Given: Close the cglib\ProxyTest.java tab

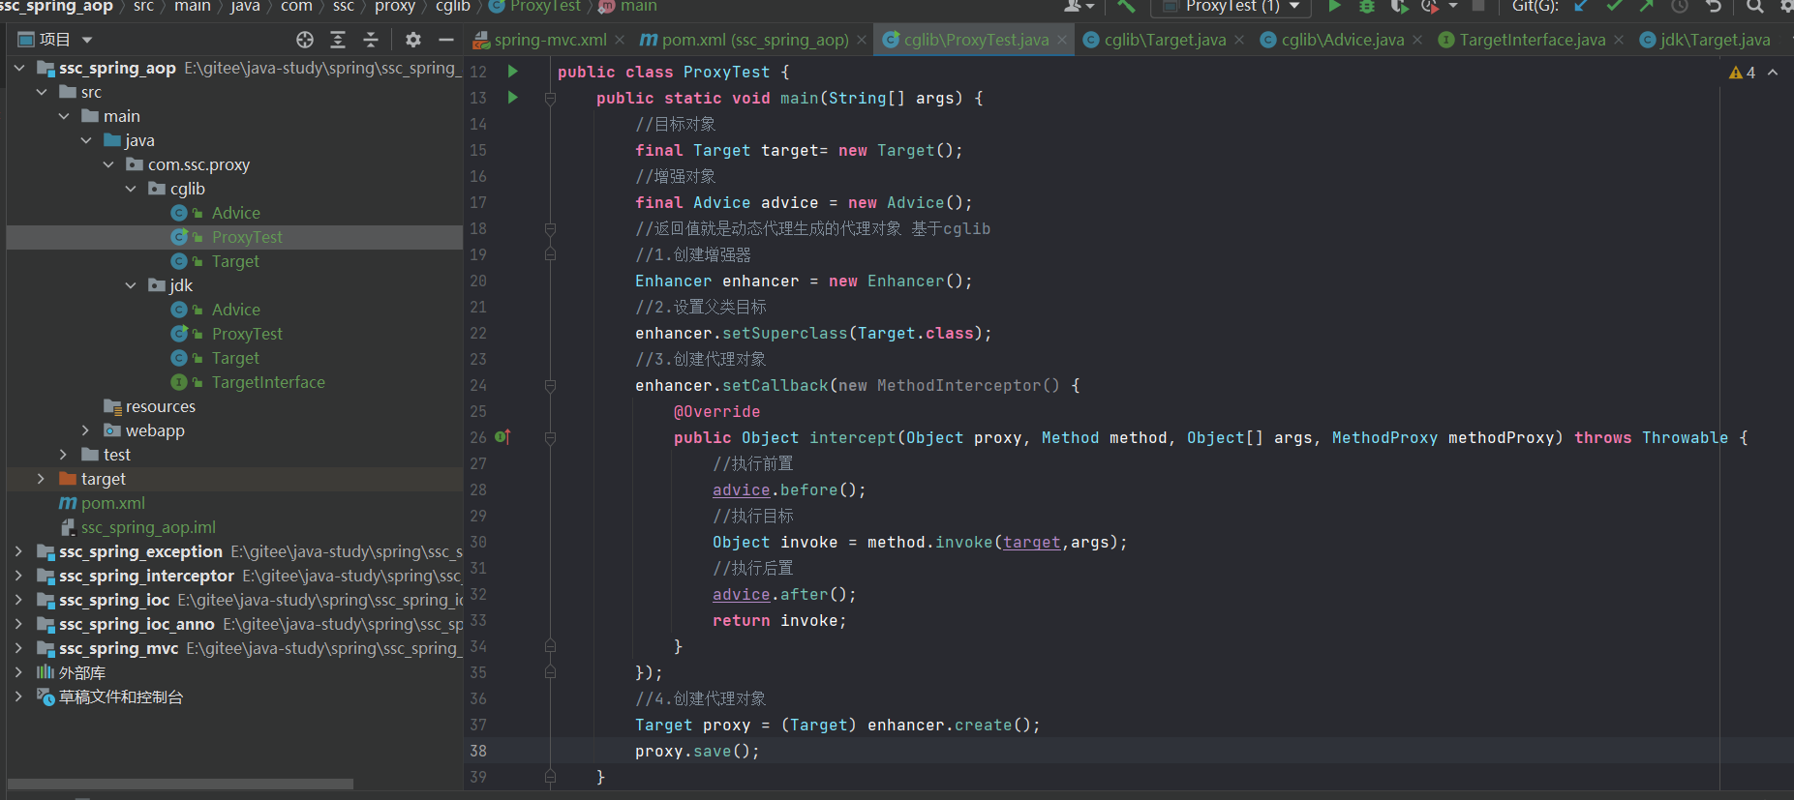Looking at the screenshot, I should tap(1062, 41).
